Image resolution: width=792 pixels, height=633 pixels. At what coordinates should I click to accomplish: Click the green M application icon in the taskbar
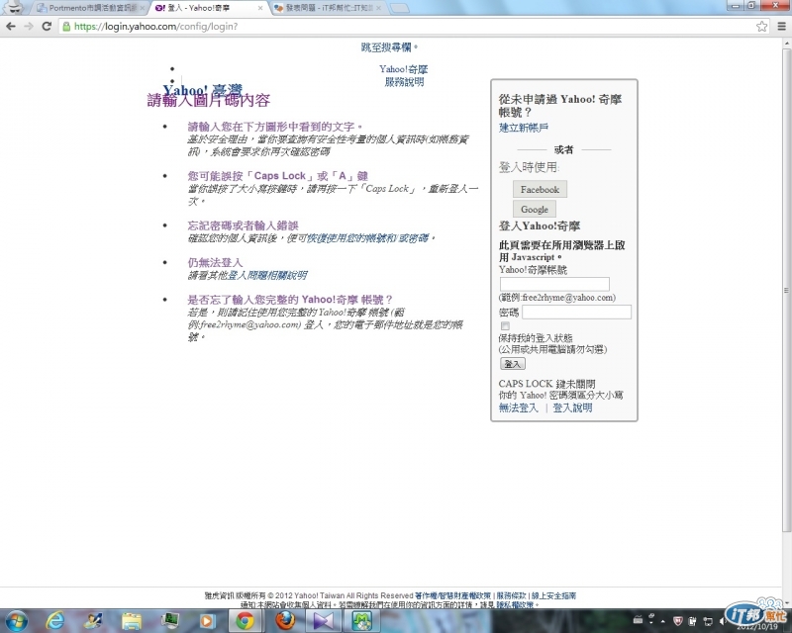click(x=361, y=621)
